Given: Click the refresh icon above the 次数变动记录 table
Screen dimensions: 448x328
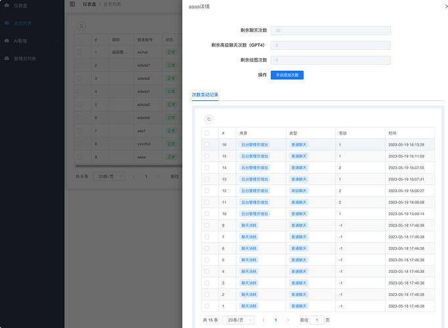Looking at the screenshot, I should click(x=209, y=119).
